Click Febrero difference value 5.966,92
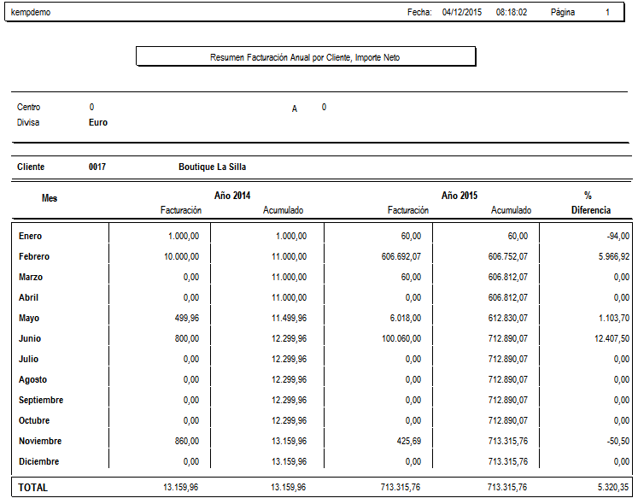The width and height of the screenshot is (638, 504). tap(614, 256)
